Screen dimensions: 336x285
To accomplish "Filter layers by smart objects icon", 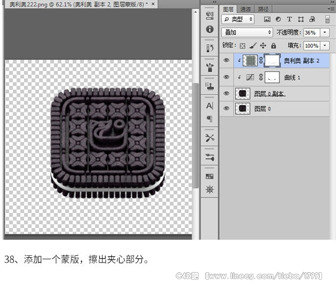I will (x=312, y=20).
